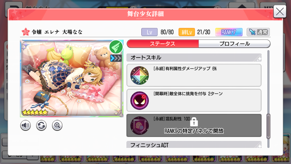Image resolution: width=291 pixels, height=164 pixels.
Task: Tap the green wind attribute icon
Action: tap(116, 47)
